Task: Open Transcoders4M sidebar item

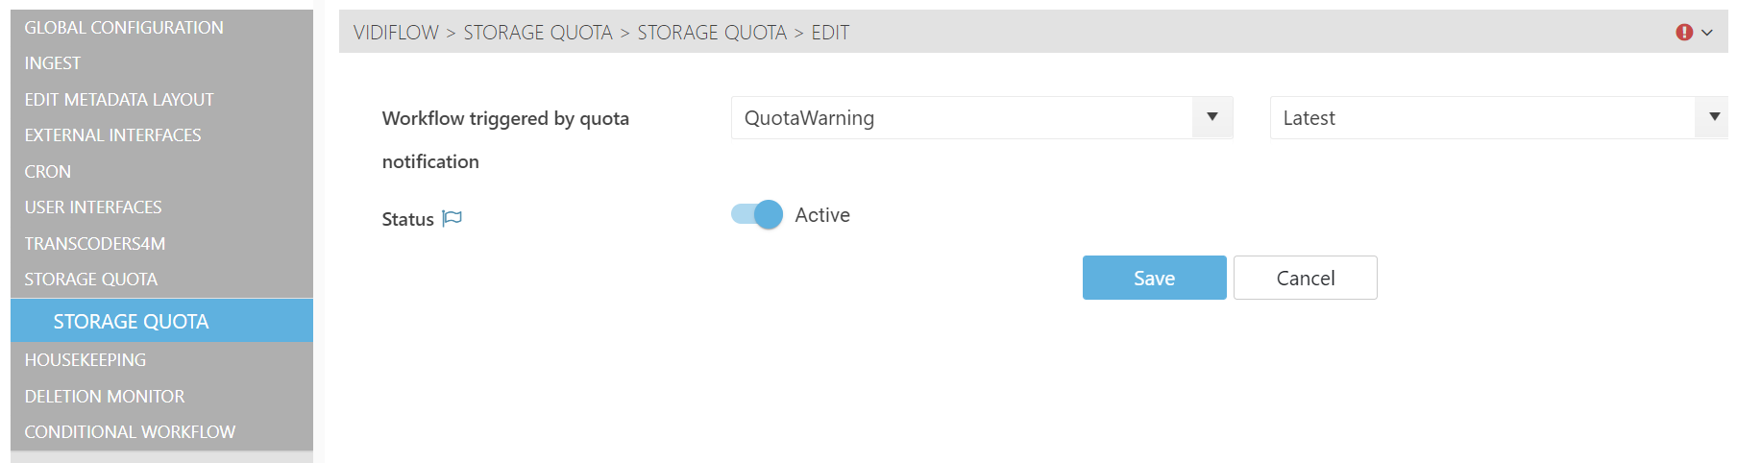Action: click(x=95, y=244)
